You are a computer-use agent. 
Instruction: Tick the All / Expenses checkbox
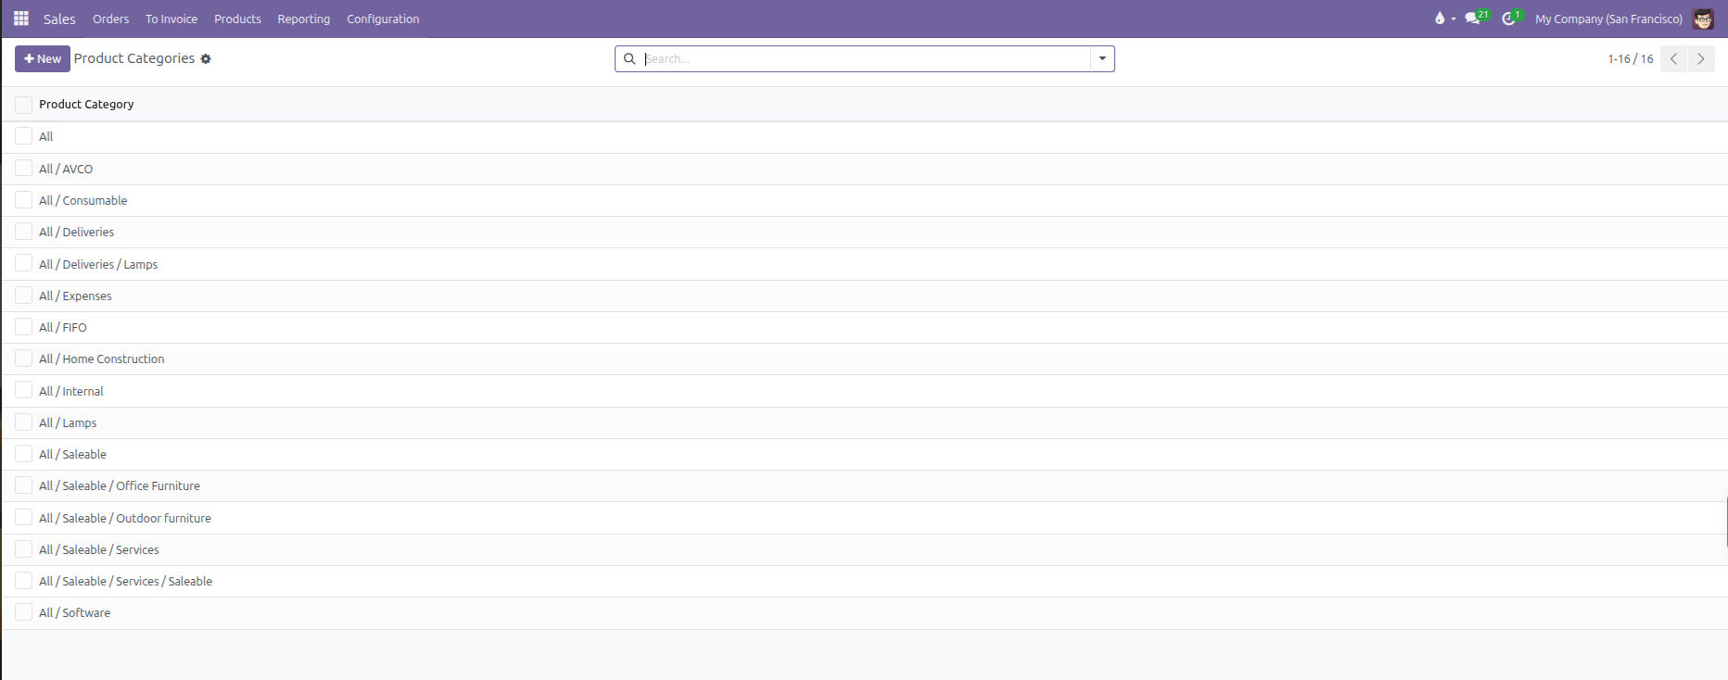24,296
